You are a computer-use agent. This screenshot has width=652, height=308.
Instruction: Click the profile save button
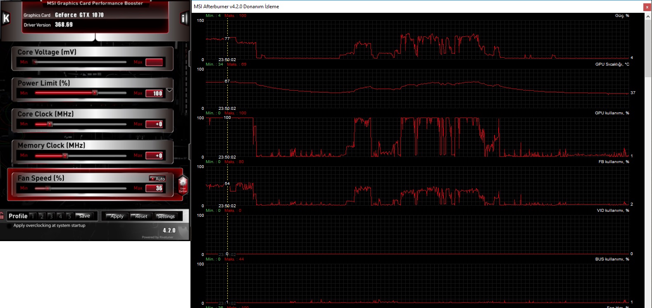pyautogui.click(x=85, y=216)
